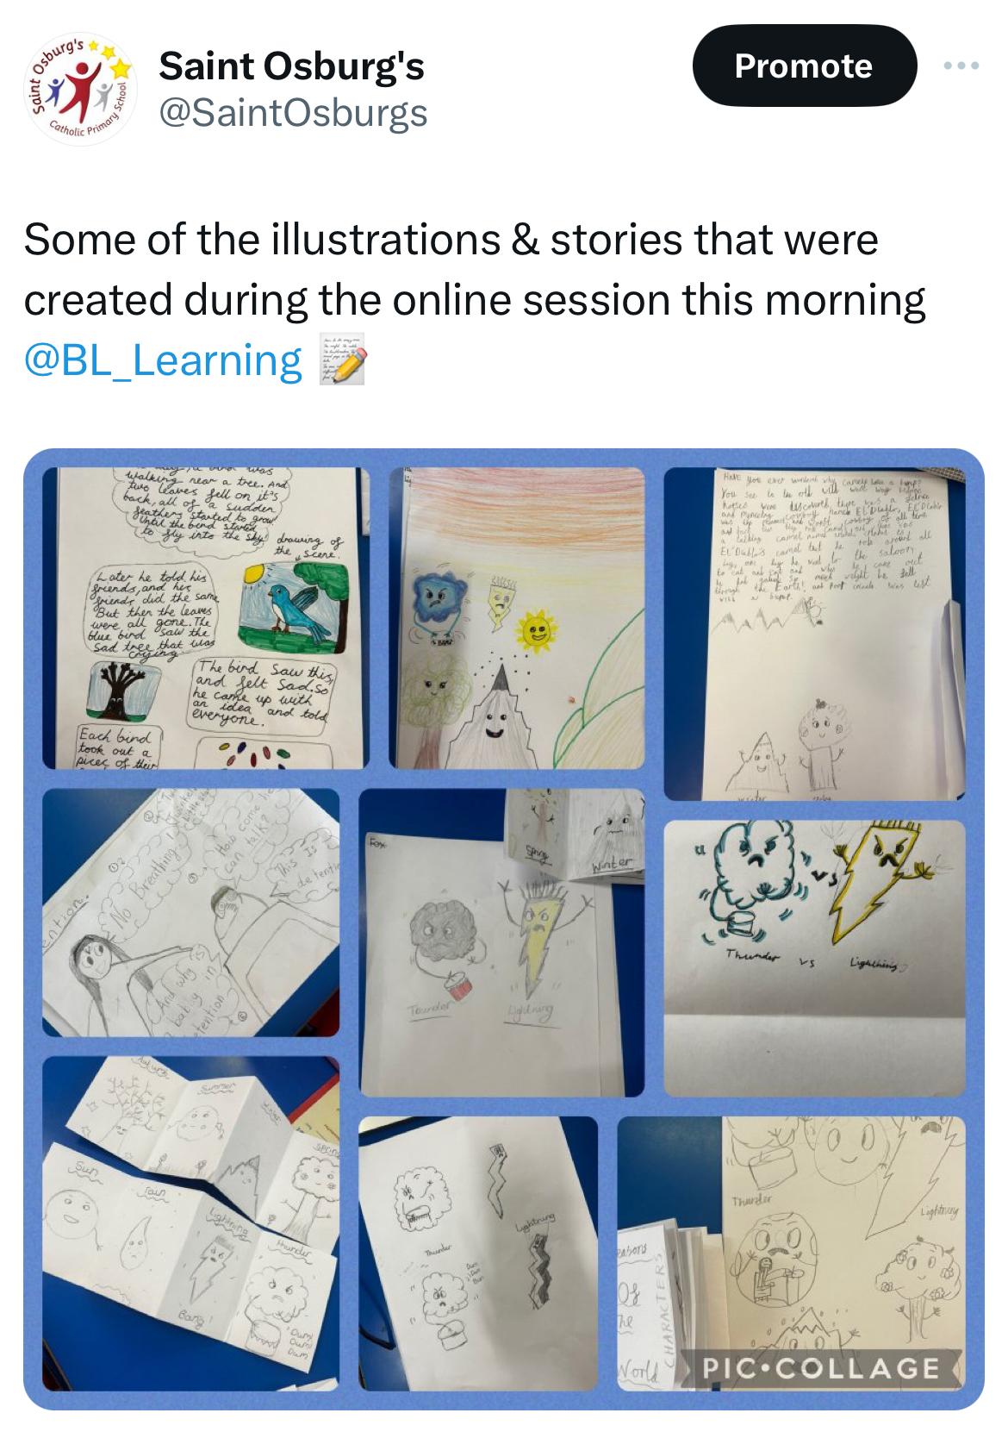The width and height of the screenshot is (1008, 1438).
Task: Click the tweet text about illustrations
Action: [475, 299]
